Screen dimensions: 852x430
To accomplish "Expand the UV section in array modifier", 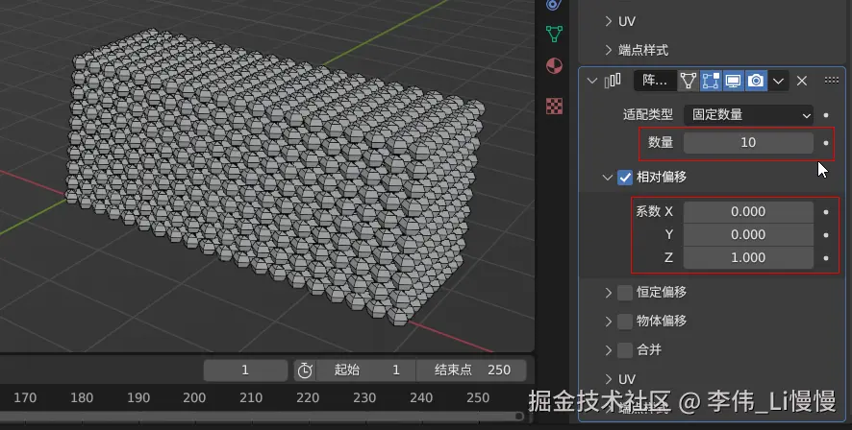I will [x=609, y=378].
